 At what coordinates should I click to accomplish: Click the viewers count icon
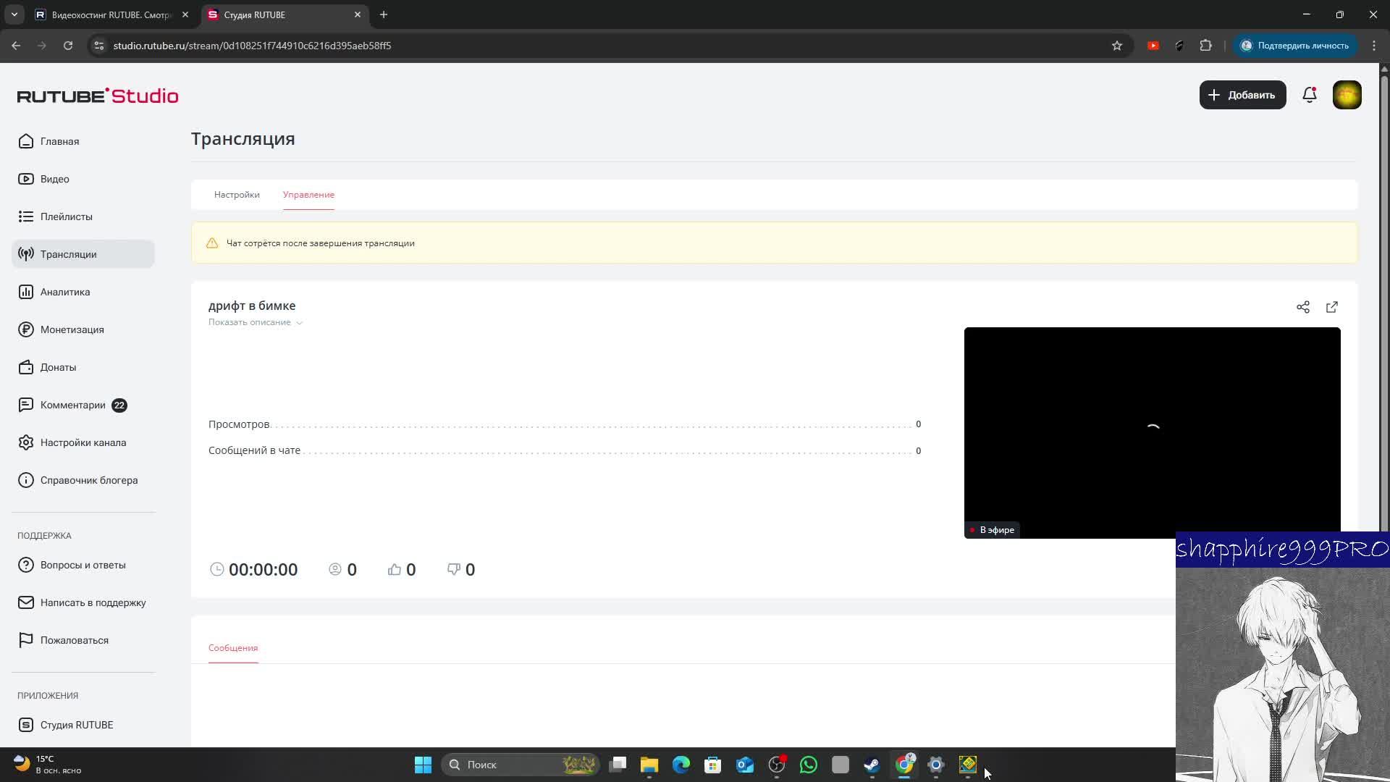[335, 569]
